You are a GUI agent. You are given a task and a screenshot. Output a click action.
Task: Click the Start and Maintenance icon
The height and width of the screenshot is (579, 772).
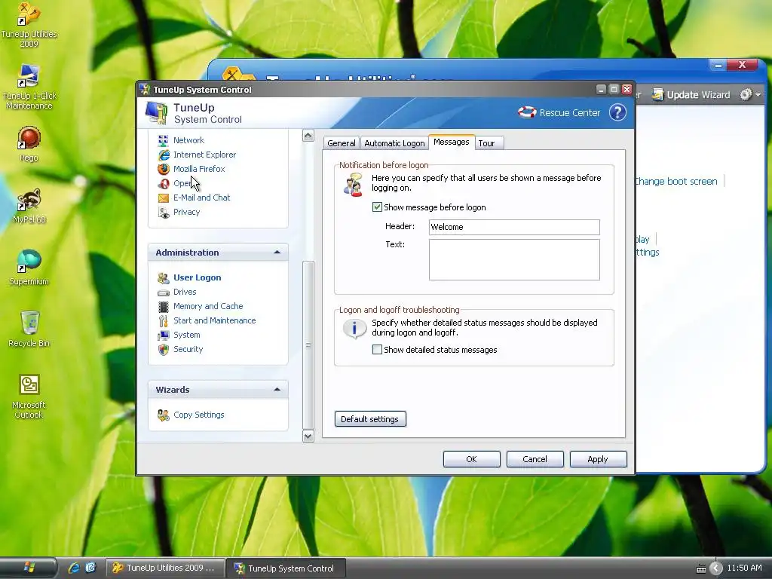coord(164,321)
